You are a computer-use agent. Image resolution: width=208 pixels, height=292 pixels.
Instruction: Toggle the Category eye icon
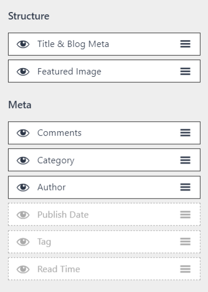pos(23,160)
